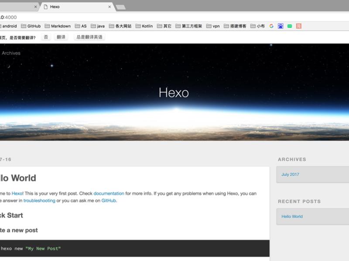
Task: Decline translation with the 否 button
Action: (x=46, y=37)
